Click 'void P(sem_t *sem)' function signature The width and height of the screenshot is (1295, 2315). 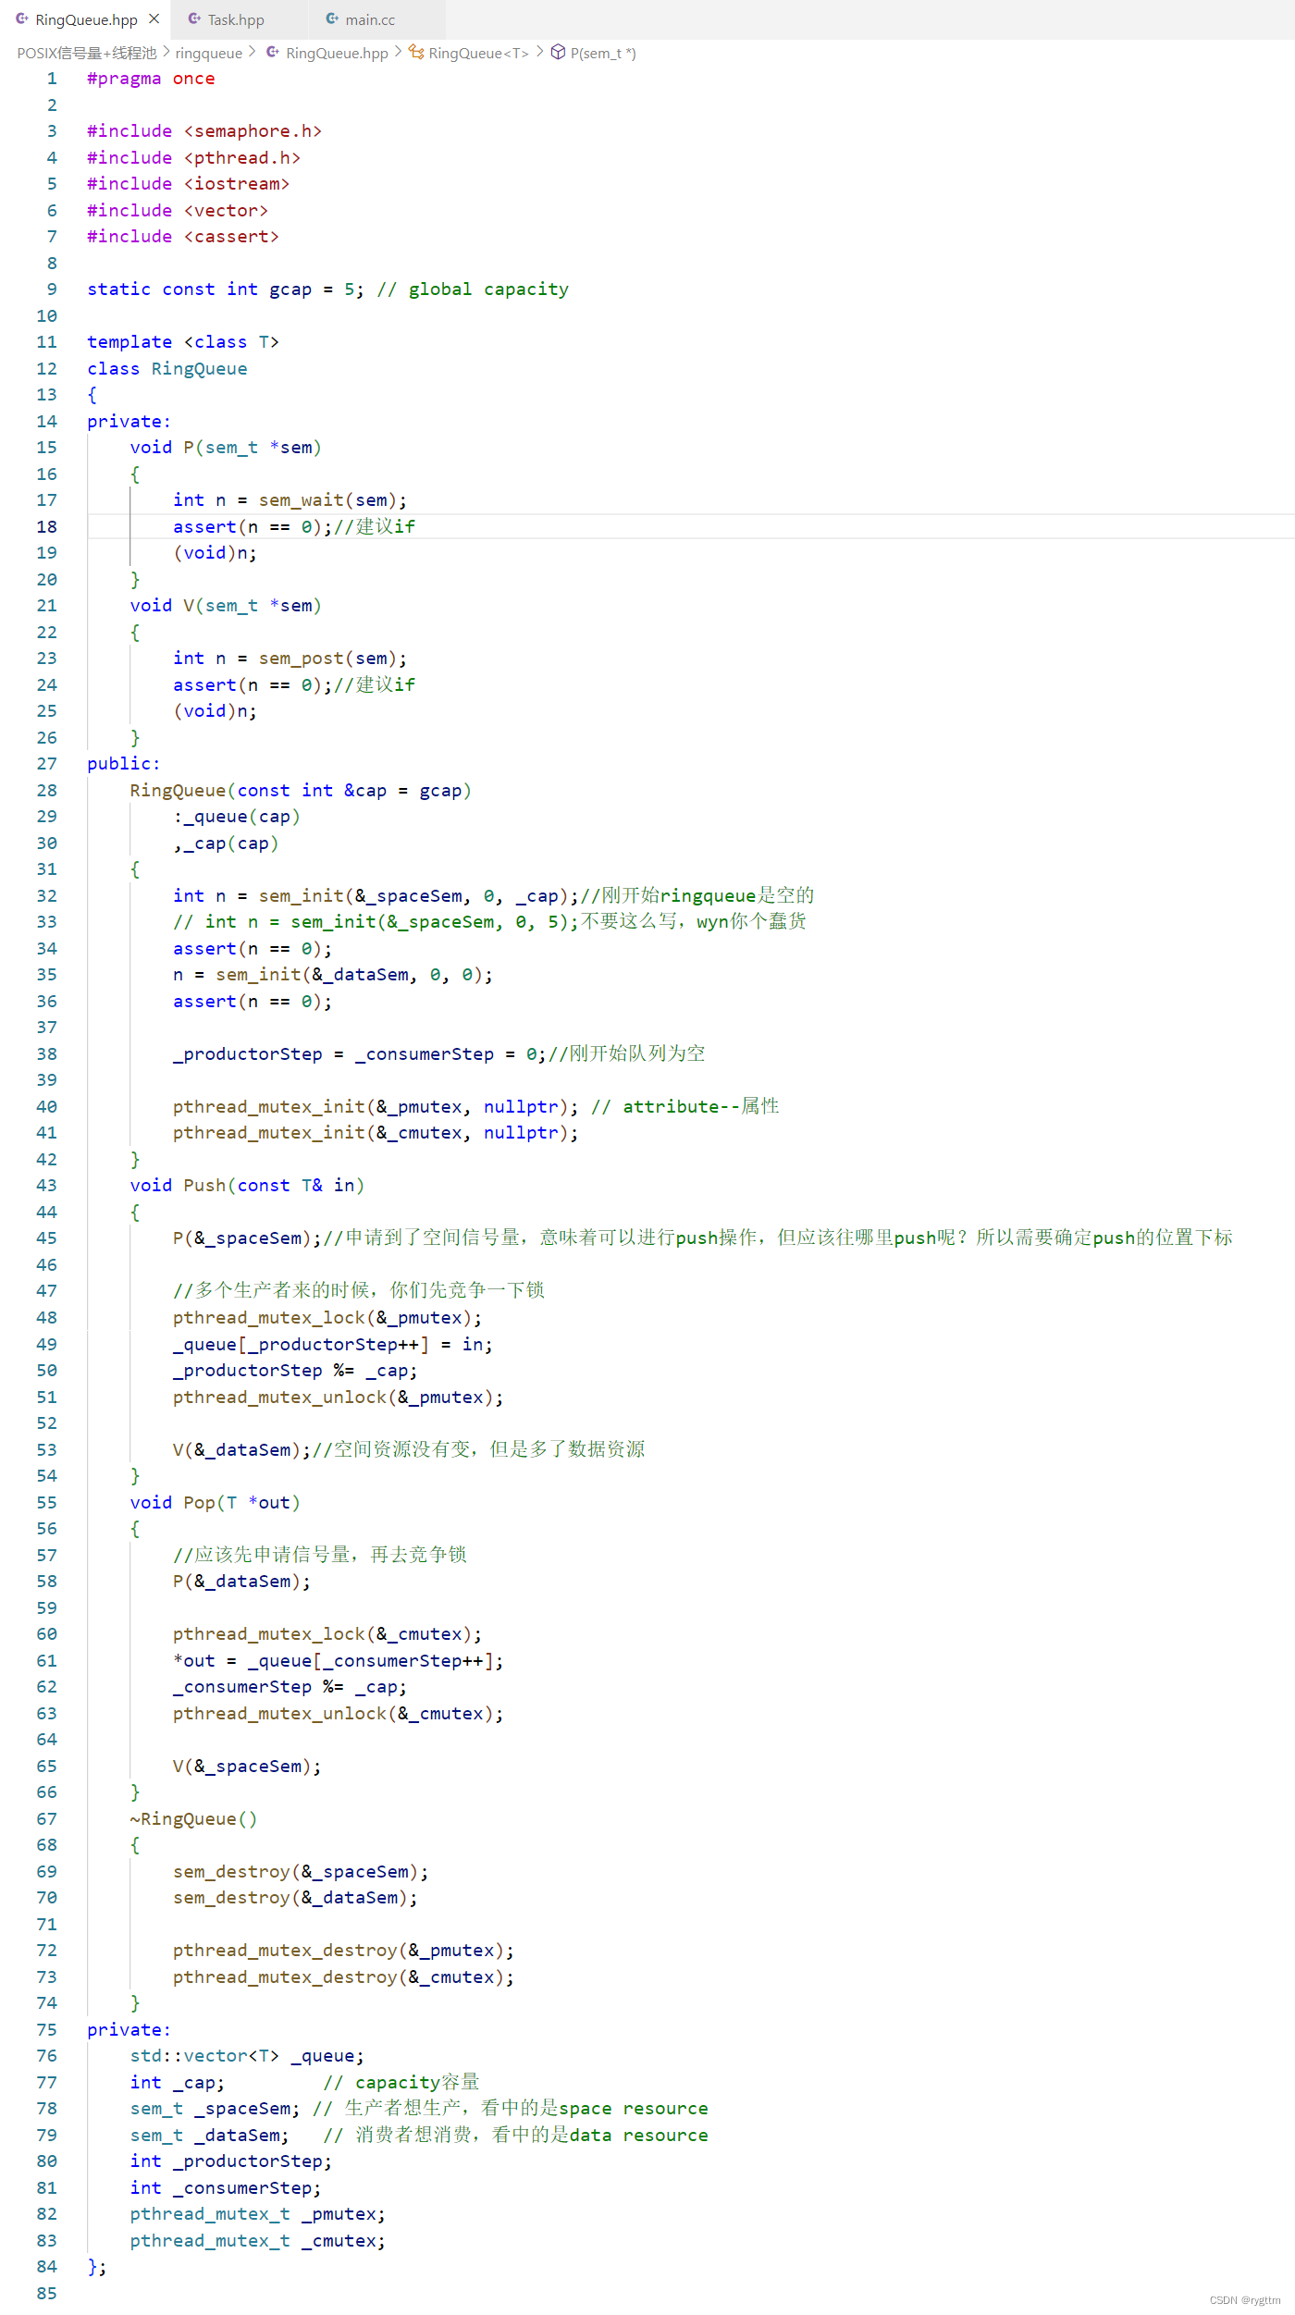[226, 448]
